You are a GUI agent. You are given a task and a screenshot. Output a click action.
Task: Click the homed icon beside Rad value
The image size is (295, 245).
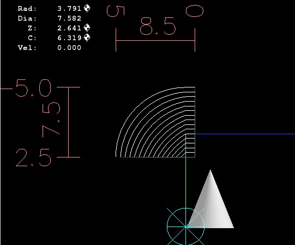tap(87, 8)
